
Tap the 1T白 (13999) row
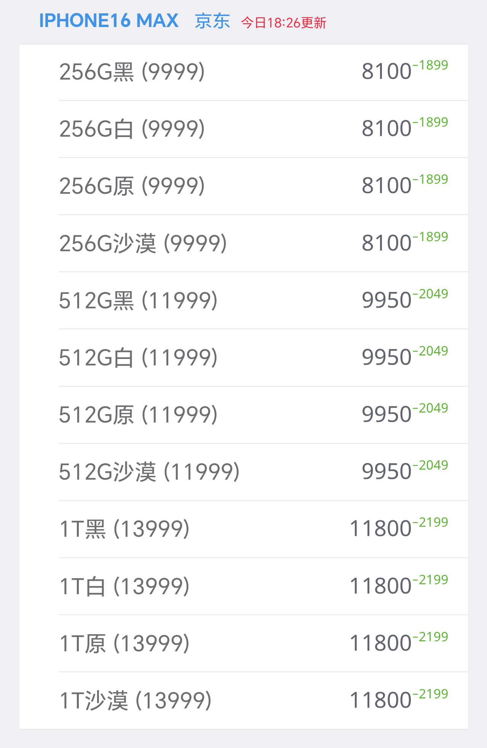click(124, 586)
